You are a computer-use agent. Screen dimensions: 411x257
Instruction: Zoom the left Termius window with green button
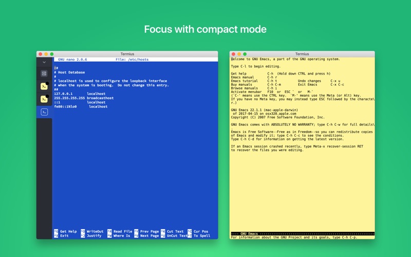[x=51, y=54]
